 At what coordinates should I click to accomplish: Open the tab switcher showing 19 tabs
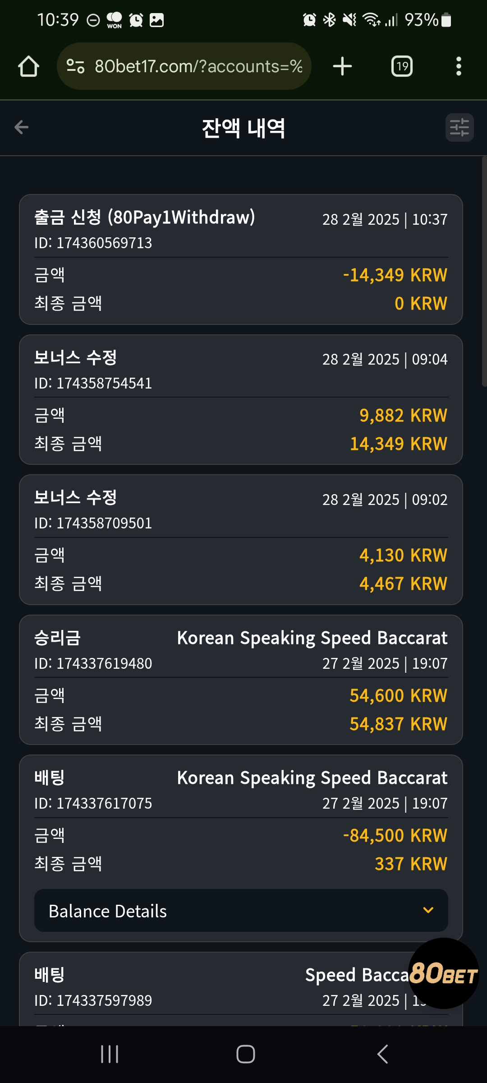coord(402,66)
